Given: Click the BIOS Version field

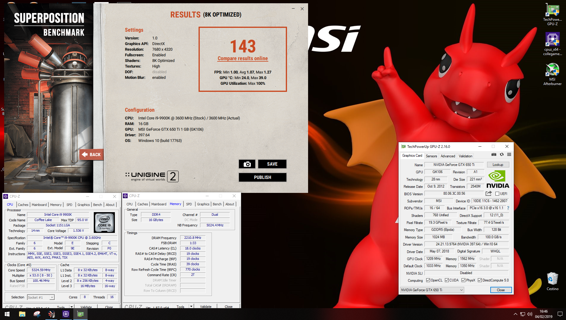Looking at the screenshot, I should point(454,193).
